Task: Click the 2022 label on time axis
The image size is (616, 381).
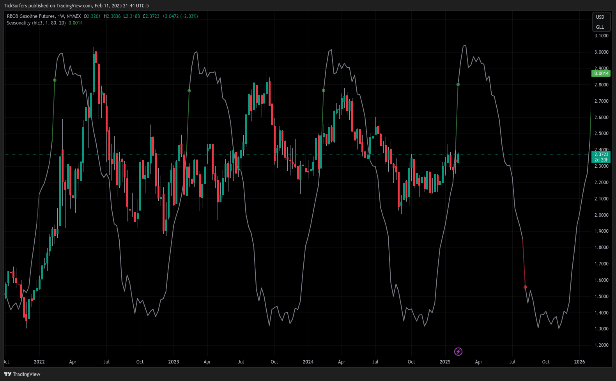Action: pos(39,362)
